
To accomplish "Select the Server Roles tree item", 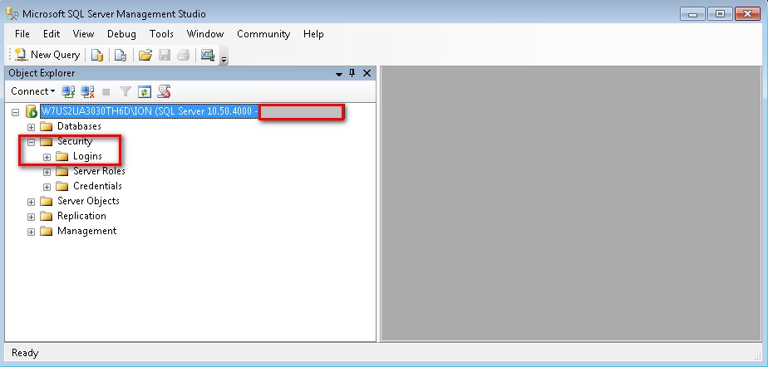I will pos(99,171).
